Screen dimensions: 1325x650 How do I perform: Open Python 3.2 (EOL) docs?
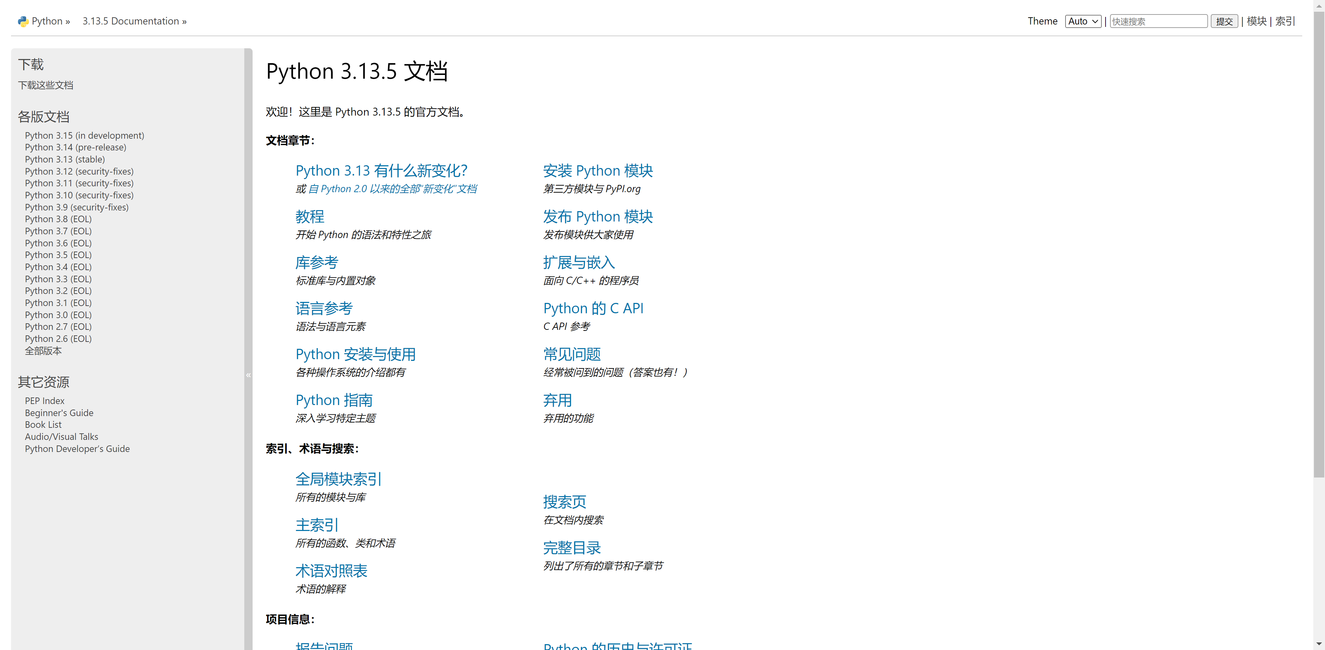pyautogui.click(x=58, y=290)
